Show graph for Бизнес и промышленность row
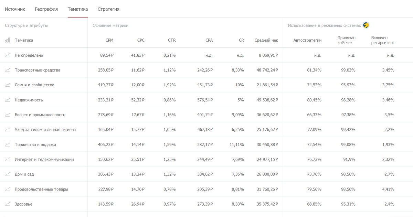 coord(7,115)
